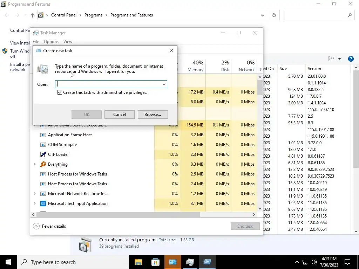The image size is (359, 269).
Task: Click the Everything magnifier icon
Action: point(43,164)
